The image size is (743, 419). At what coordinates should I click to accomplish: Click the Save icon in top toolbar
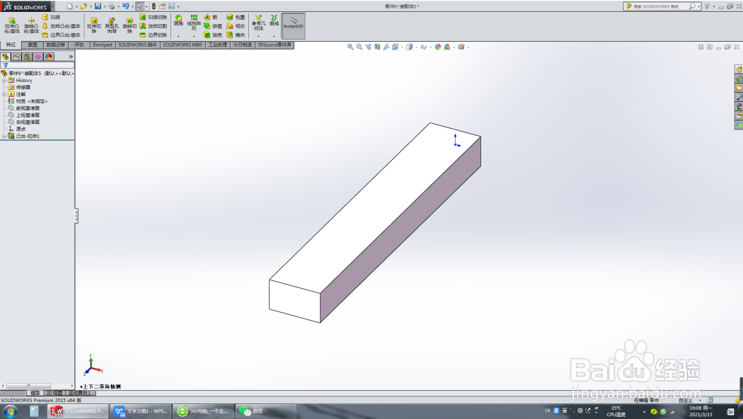point(98,6)
